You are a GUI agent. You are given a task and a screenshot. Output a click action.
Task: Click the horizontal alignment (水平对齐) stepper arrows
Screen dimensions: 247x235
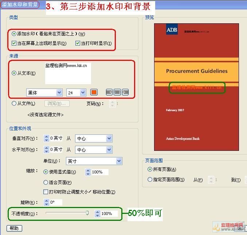[46, 150]
